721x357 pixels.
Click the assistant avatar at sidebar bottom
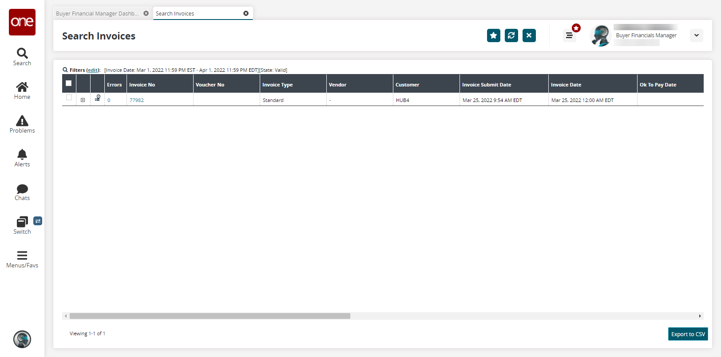coord(22,339)
